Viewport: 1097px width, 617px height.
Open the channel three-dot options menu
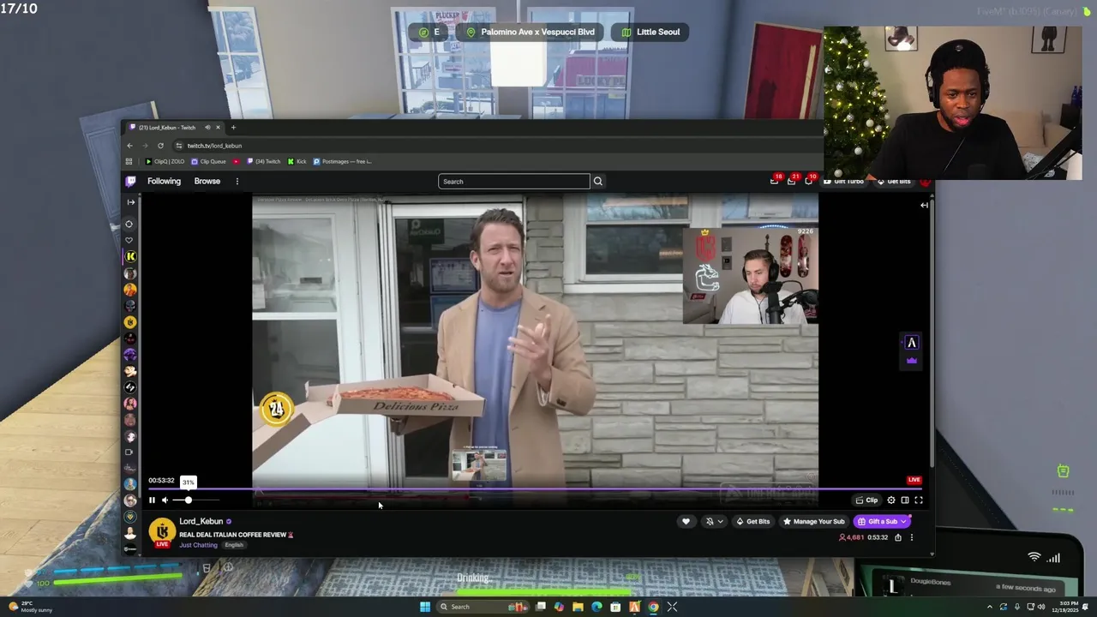(912, 537)
